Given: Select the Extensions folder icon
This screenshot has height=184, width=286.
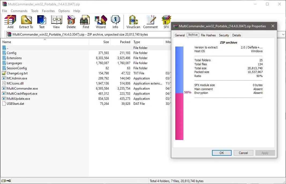Looking at the screenshot, I should (x=4, y=58).
